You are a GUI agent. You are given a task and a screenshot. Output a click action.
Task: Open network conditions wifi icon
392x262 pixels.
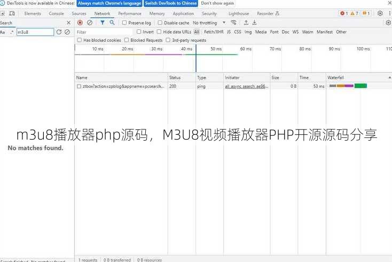pyautogui.click(x=233, y=23)
